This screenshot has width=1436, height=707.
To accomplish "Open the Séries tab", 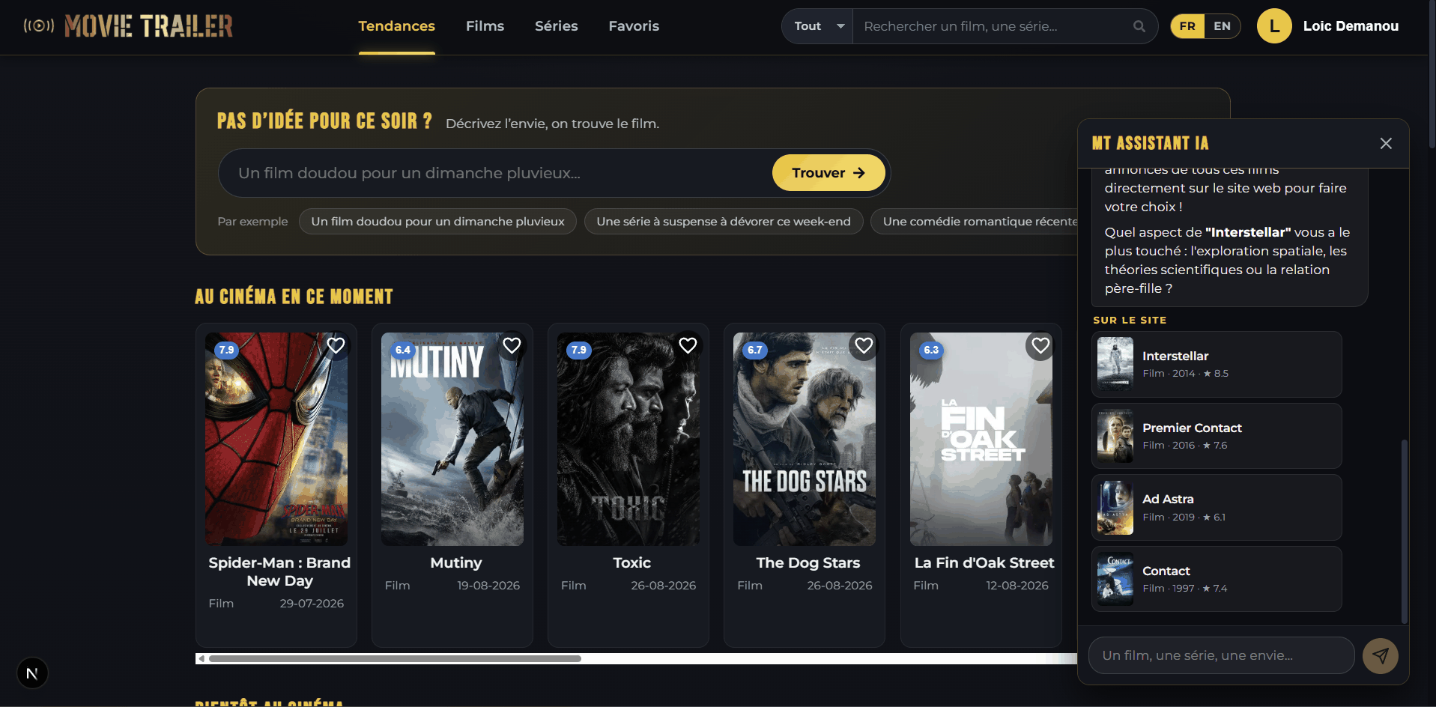I will 556,26.
